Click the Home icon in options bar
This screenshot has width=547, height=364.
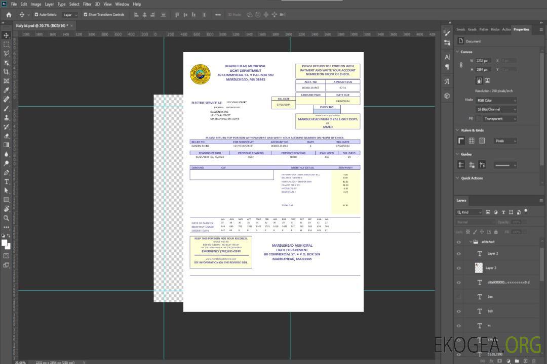pos(9,15)
